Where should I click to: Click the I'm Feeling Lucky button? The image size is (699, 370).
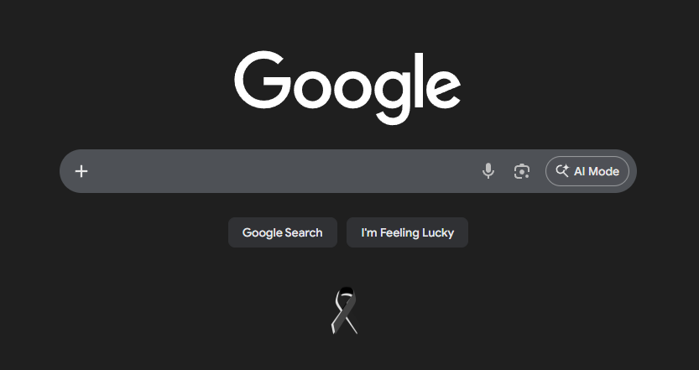pyautogui.click(x=408, y=232)
